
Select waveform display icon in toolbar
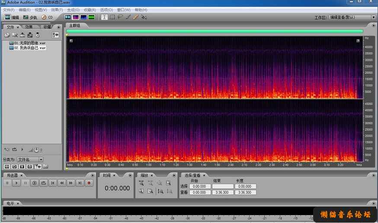tap(68, 17)
